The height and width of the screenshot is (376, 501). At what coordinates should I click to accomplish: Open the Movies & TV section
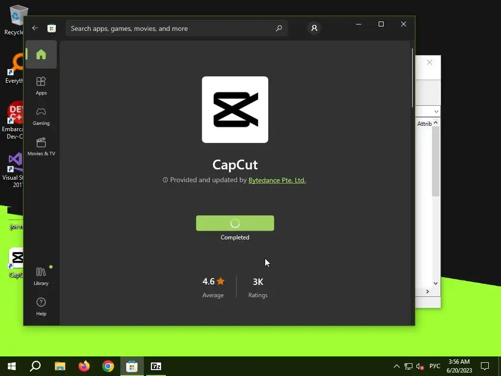(x=41, y=147)
